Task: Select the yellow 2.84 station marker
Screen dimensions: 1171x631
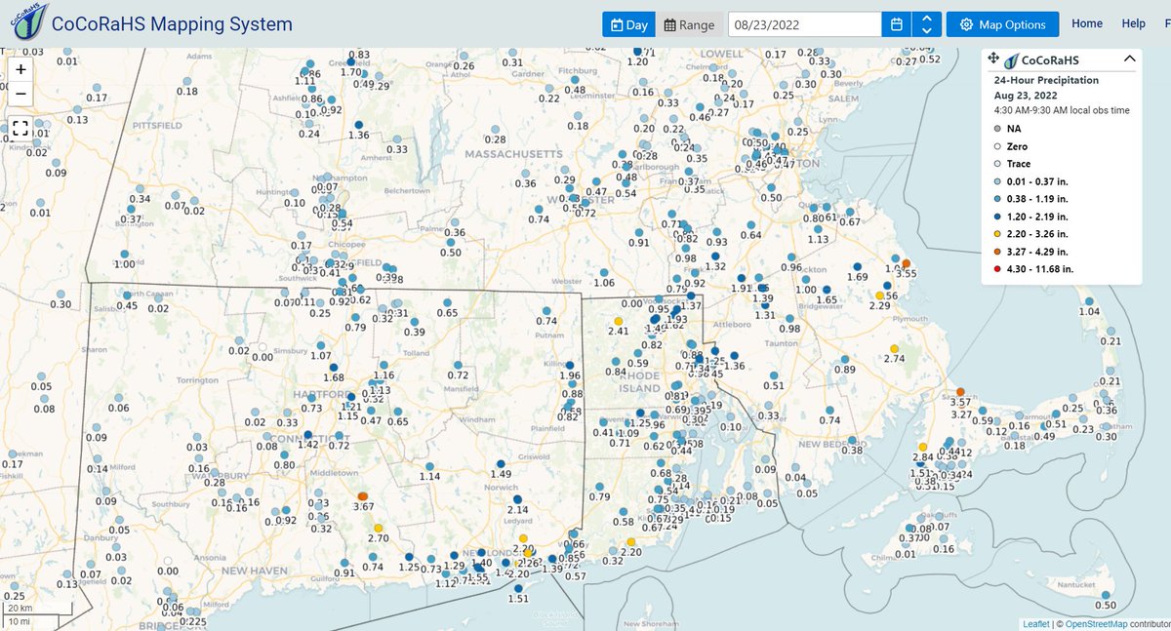Action: pos(922,447)
